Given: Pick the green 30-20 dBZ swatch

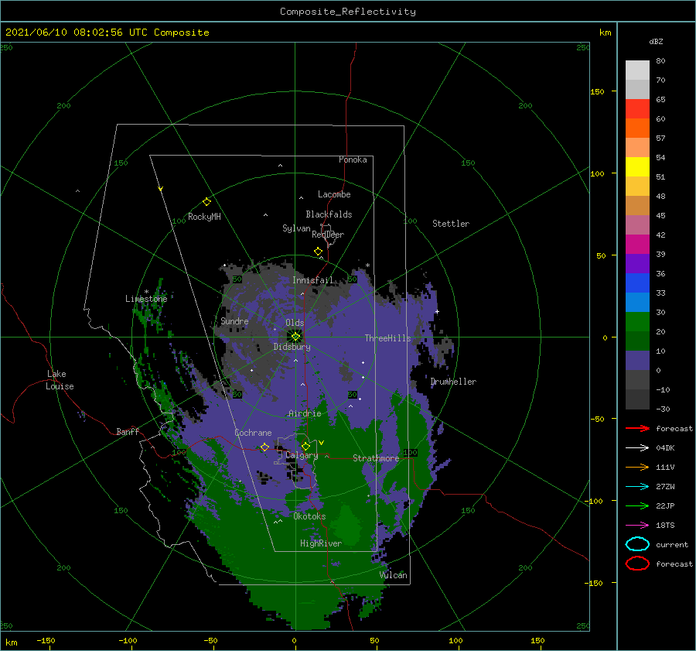Looking at the screenshot, I should (637, 322).
